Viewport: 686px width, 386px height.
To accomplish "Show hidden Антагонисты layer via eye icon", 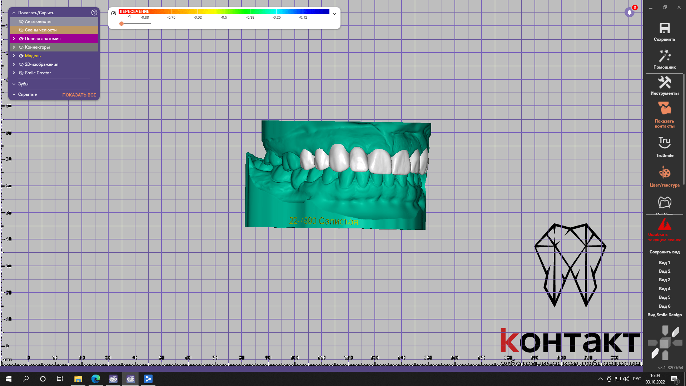I will 21,21.
